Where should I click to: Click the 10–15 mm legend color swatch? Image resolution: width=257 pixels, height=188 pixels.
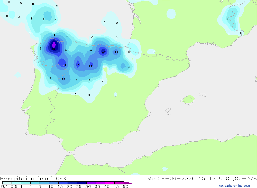tap(54, 183)
